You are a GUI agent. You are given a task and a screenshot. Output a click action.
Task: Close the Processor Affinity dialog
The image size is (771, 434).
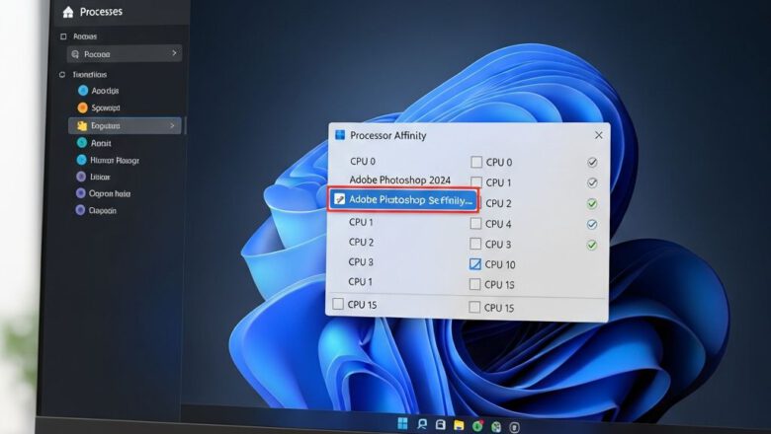(x=598, y=135)
